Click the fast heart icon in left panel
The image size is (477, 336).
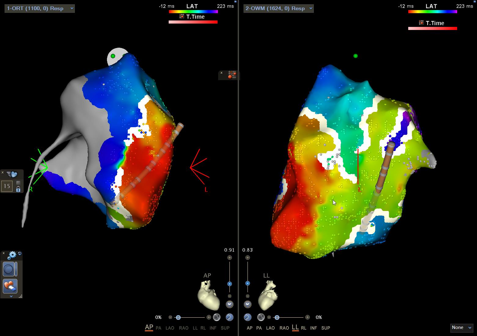click(x=12, y=174)
